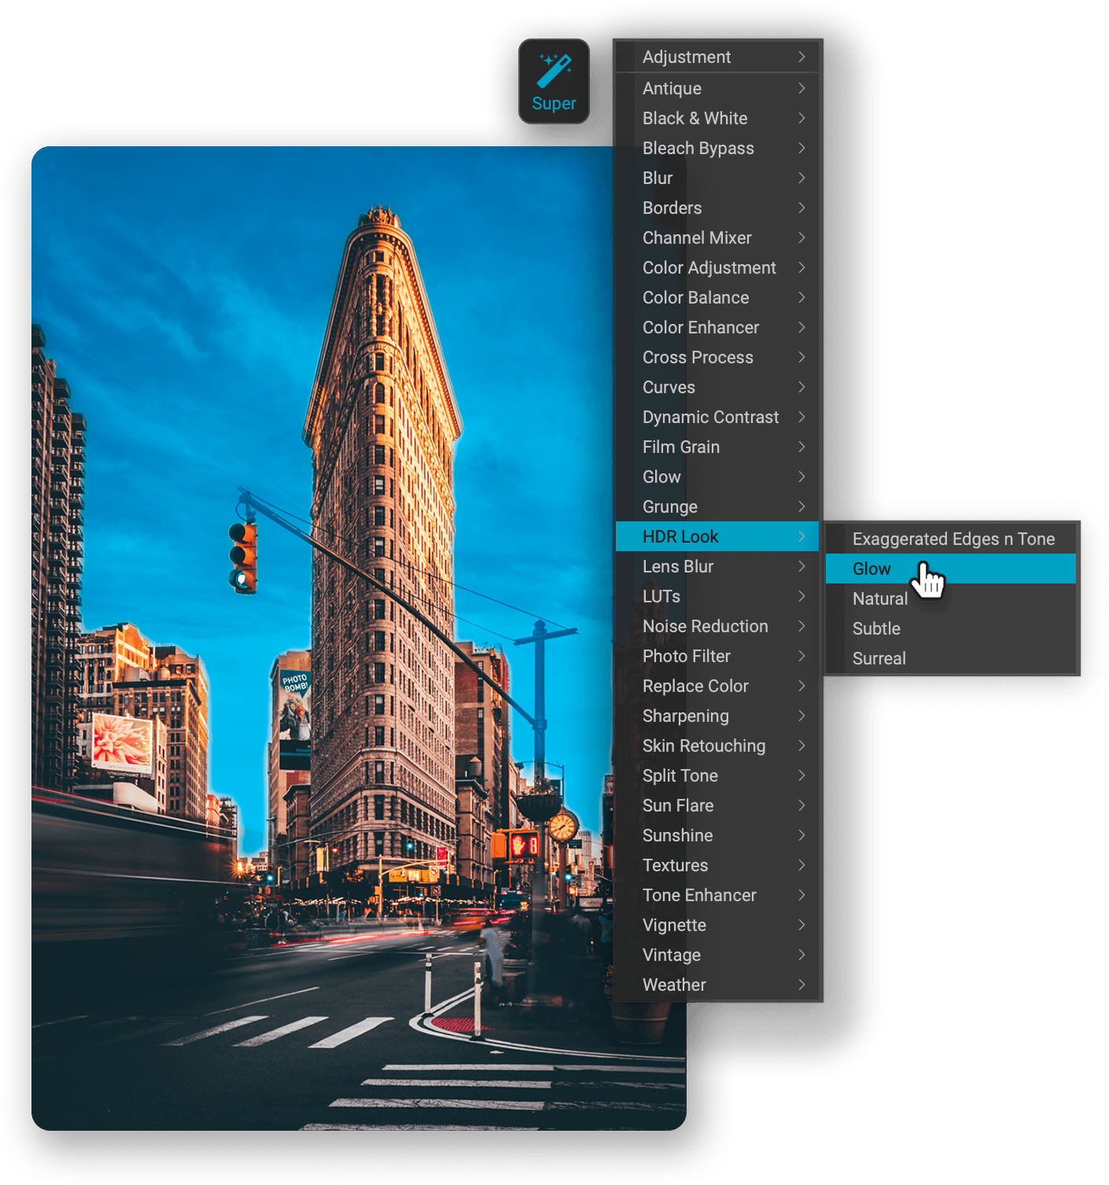Viewport: 1109px width, 1185px height.
Task: Select the Super magic wand icon
Action: [x=554, y=80]
